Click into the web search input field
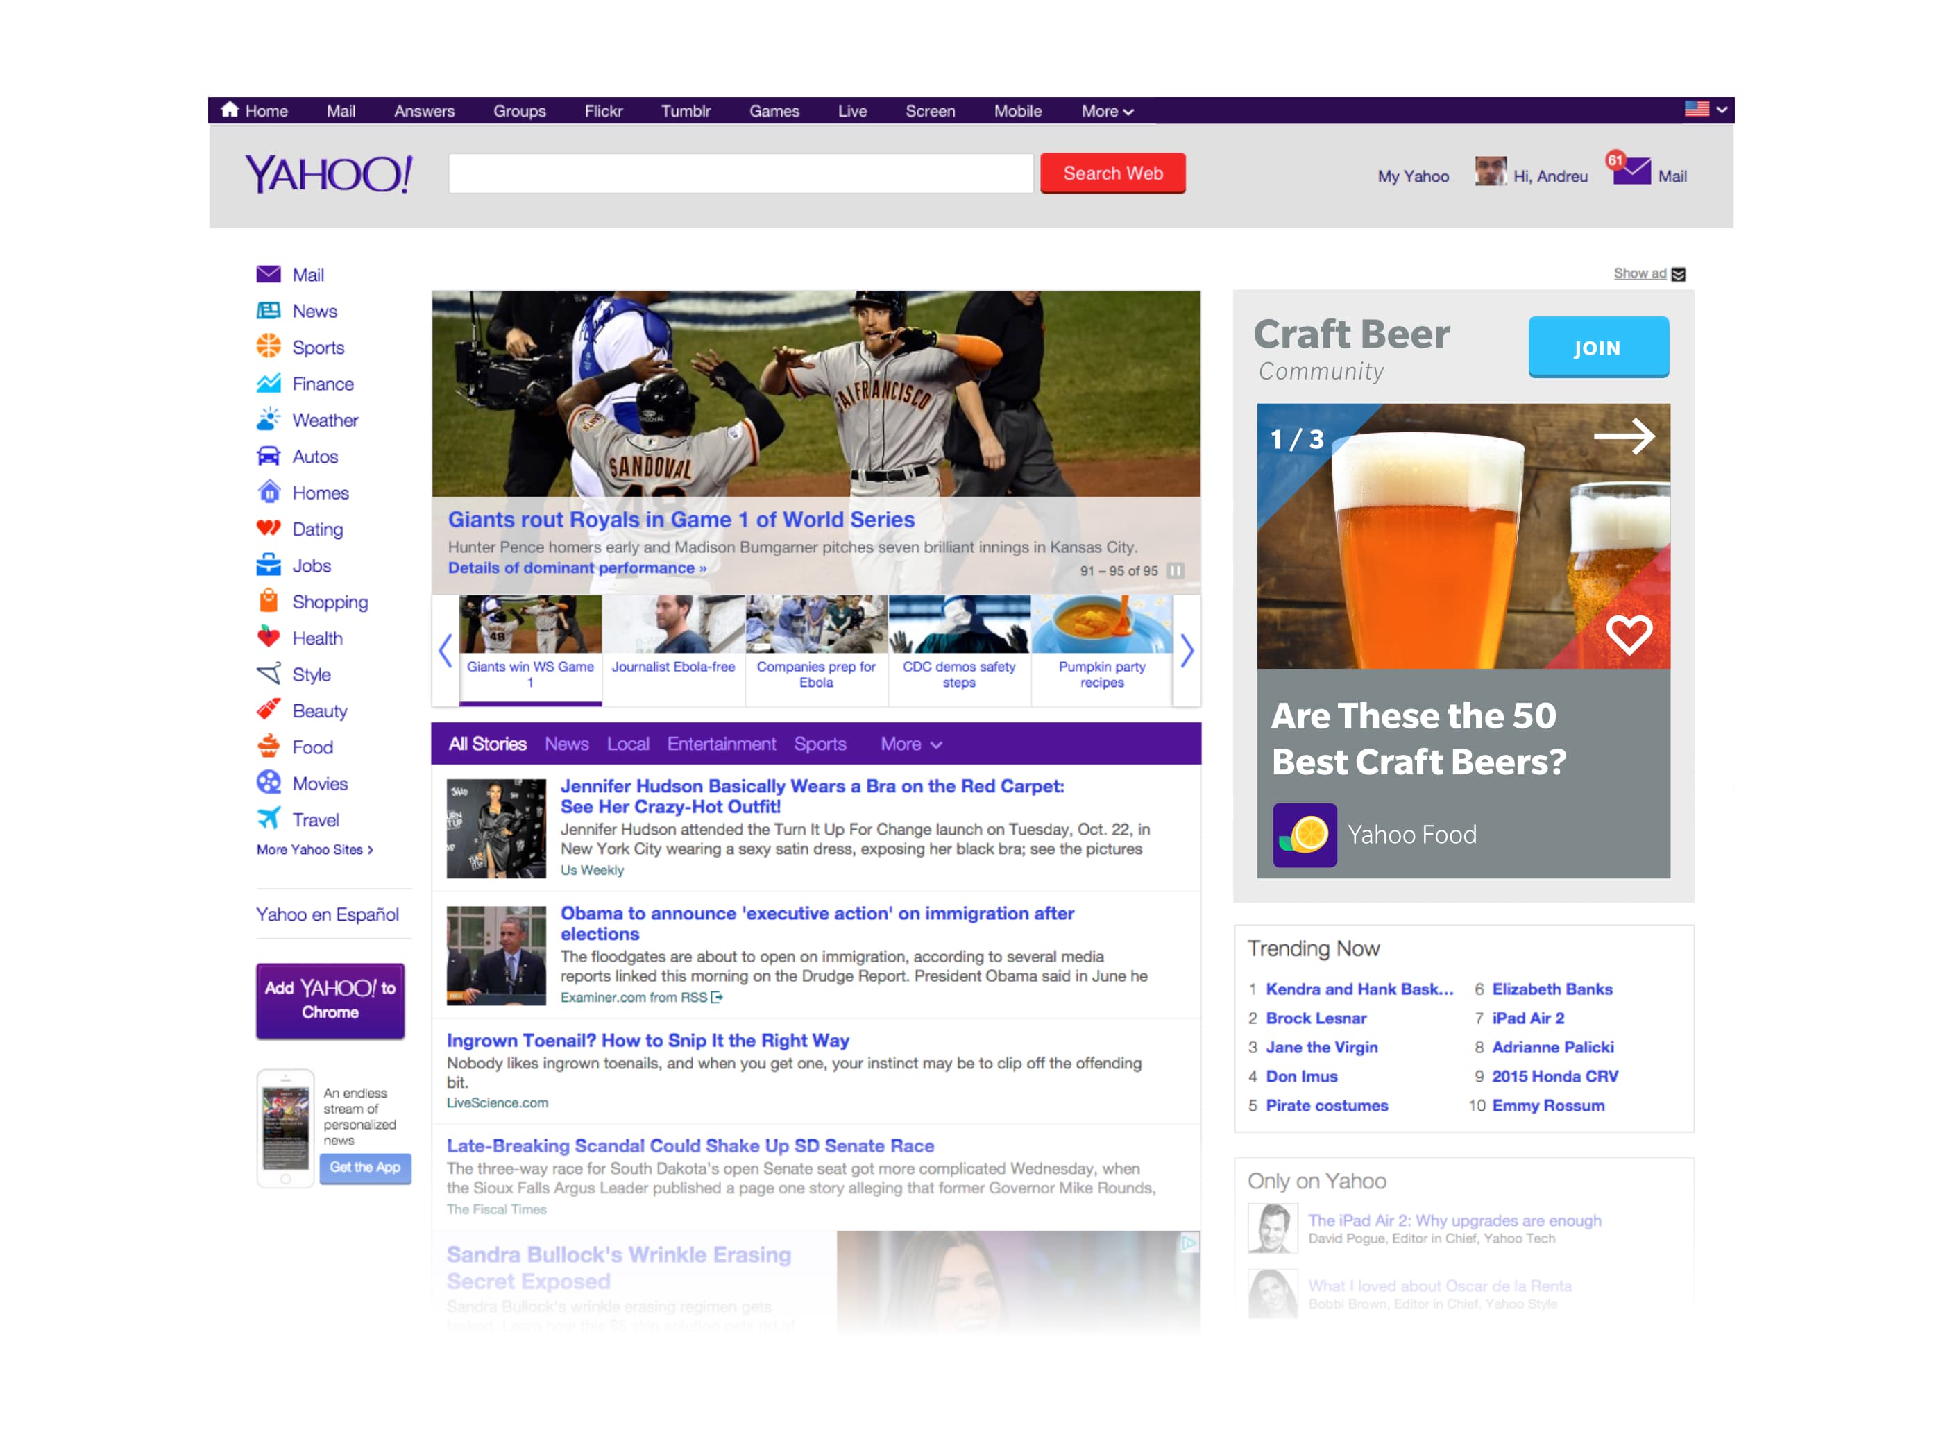Image resolution: width=1943 pixels, height=1432 pixels. click(x=739, y=173)
